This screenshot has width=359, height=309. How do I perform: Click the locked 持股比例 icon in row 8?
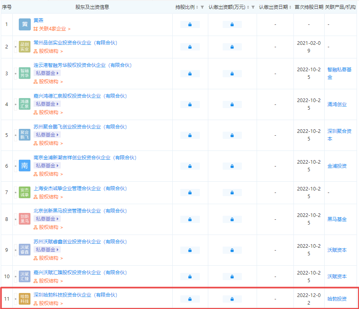(190, 220)
